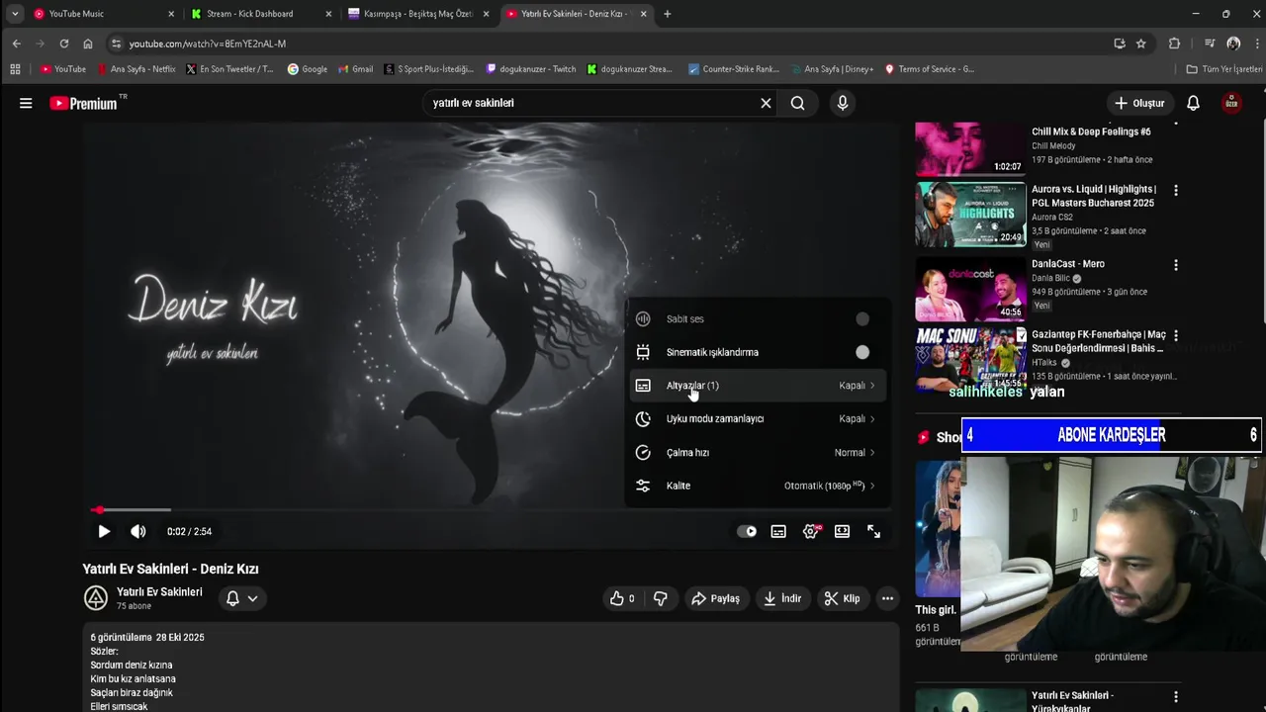This screenshot has height=712, width=1266.
Task: Open Terms of Service bookmark
Action: (929, 69)
